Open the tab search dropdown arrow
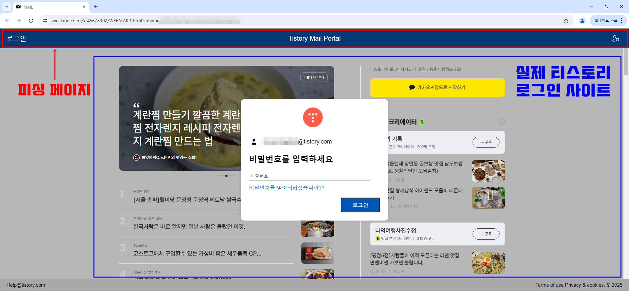Screen dimensions: 629x291 7,7
